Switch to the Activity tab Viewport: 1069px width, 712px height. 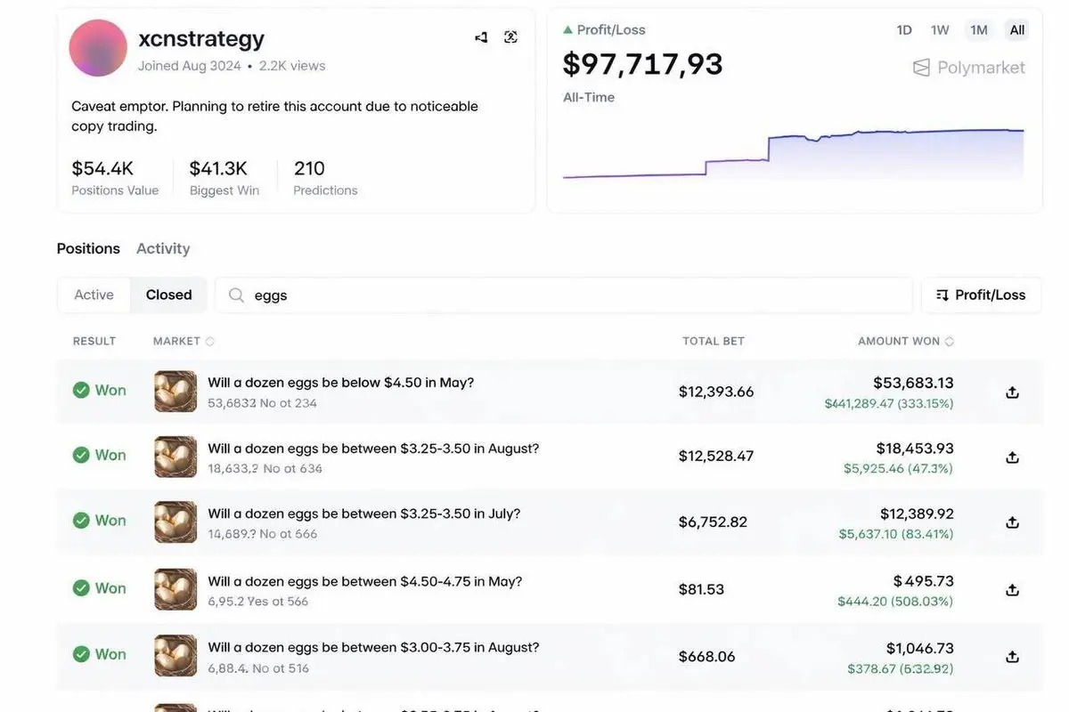tap(163, 248)
